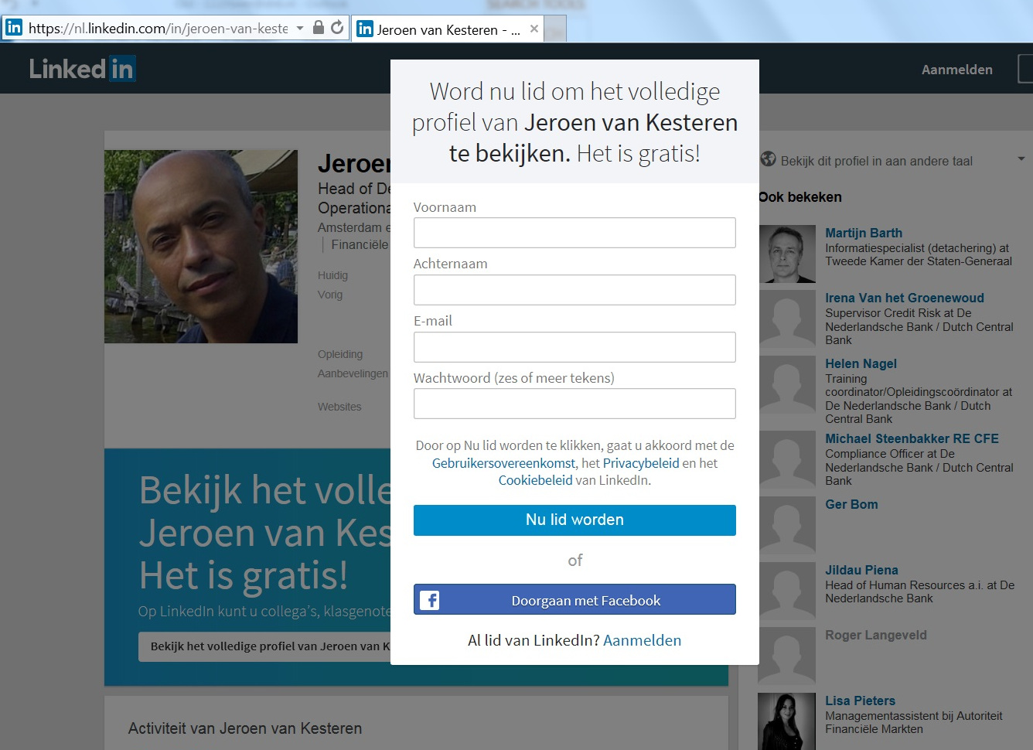Click the refresh icon in address bar
Screen dimensions: 1033x750
point(337,28)
